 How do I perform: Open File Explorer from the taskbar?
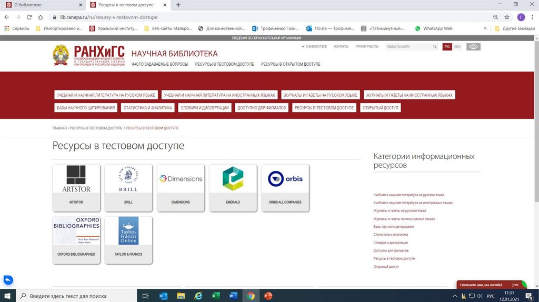click(x=181, y=296)
